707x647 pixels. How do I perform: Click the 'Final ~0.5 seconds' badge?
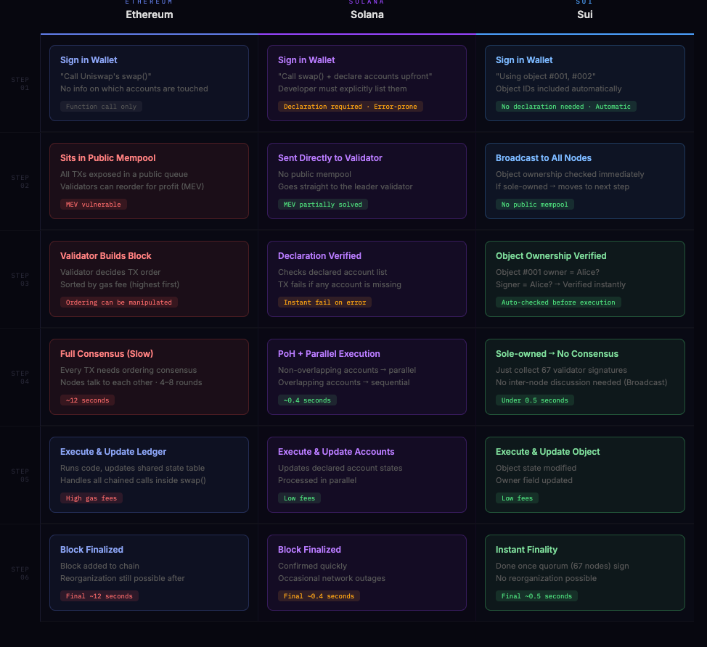[536, 596]
